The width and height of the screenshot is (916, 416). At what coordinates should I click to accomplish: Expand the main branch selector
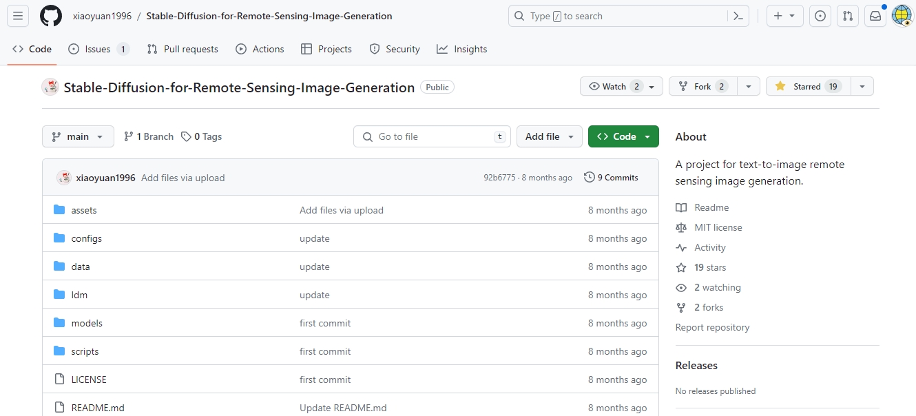tap(78, 136)
